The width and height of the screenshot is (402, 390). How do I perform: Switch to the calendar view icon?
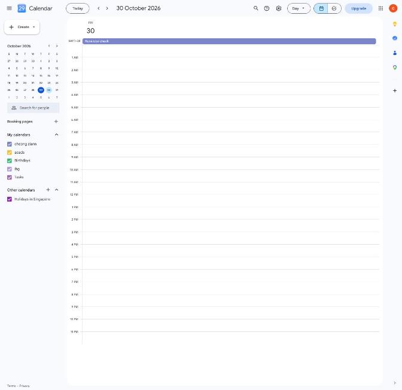321,8
